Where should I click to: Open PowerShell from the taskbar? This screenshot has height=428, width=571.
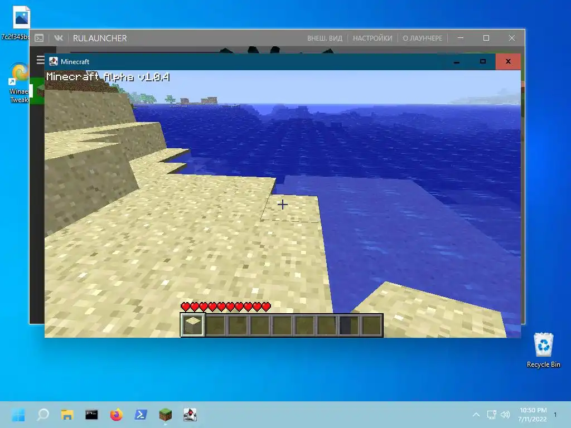141,415
